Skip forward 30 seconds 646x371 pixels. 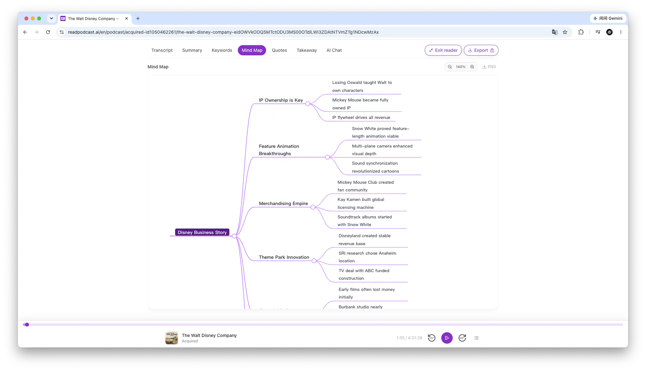coord(462,338)
